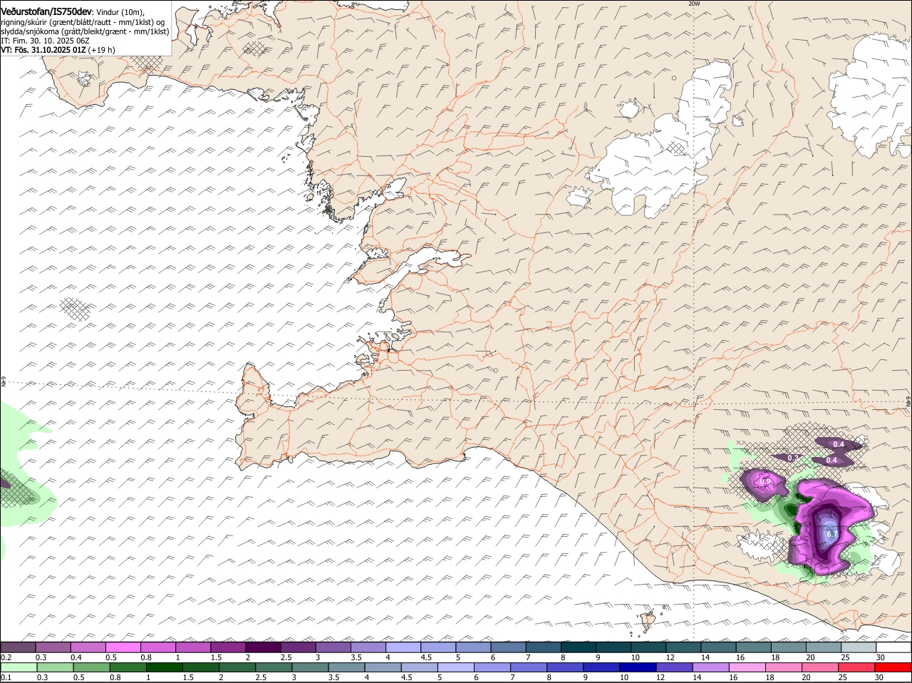Click the isolated hatched patch over the western ocean
Viewport: 912px width, 683px height.
click(75, 309)
